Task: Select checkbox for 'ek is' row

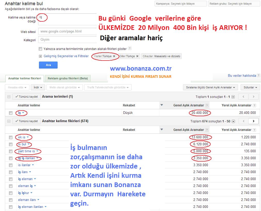Action: [x=11, y=137]
